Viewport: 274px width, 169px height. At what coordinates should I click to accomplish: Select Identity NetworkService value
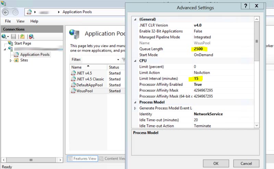pos(208,114)
